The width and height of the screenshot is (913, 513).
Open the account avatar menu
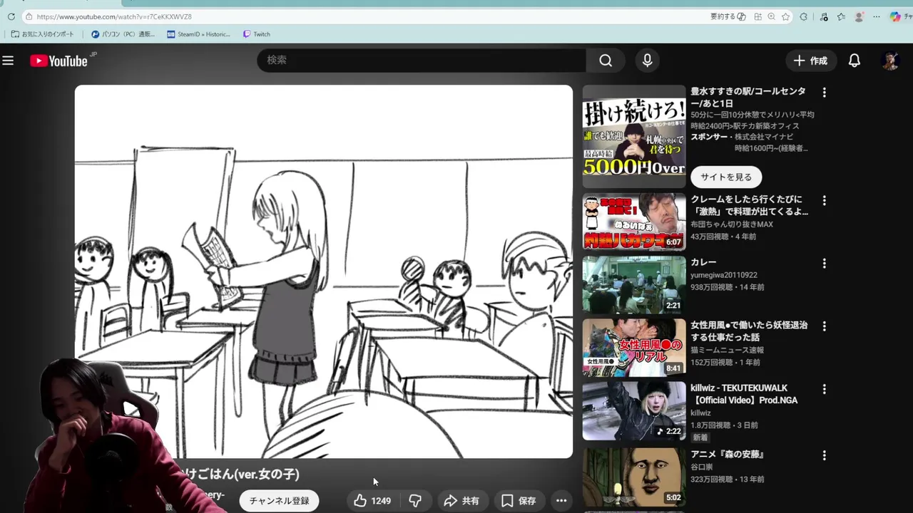point(889,61)
